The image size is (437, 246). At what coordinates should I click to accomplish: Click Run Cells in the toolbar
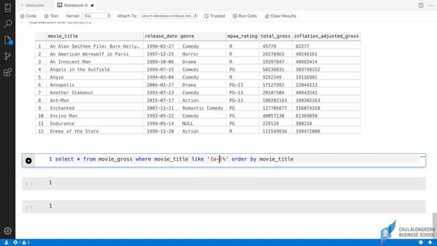point(244,16)
